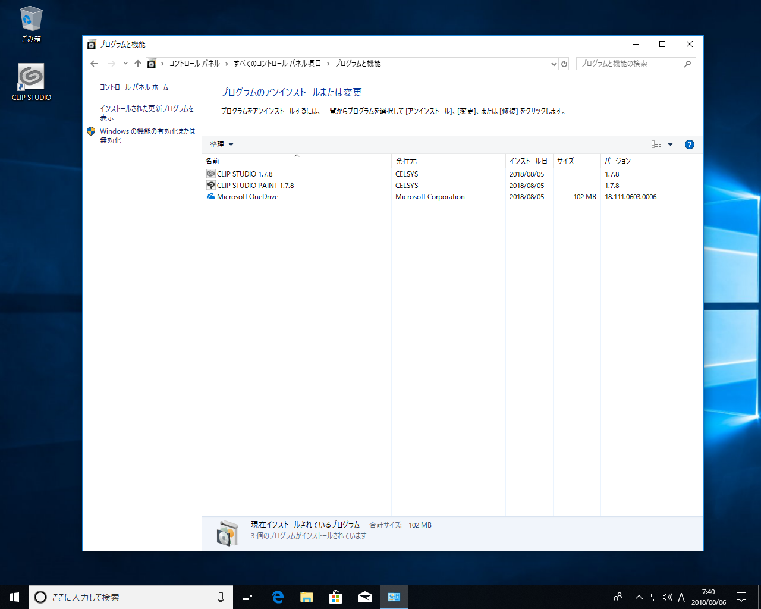This screenshot has width=761, height=609.
Task: Open recent locations dropdown near forward arrow
Action: (x=125, y=64)
